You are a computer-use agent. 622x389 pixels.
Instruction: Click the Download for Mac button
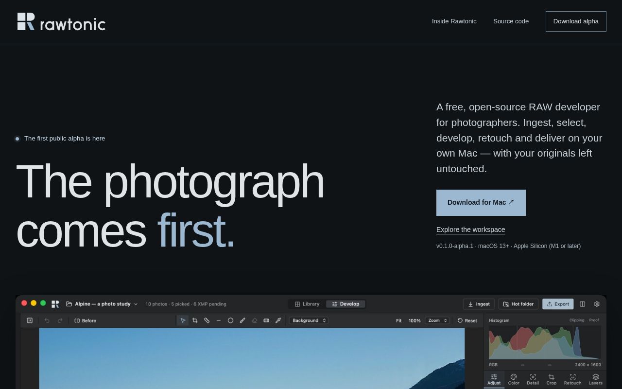click(481, 203)
